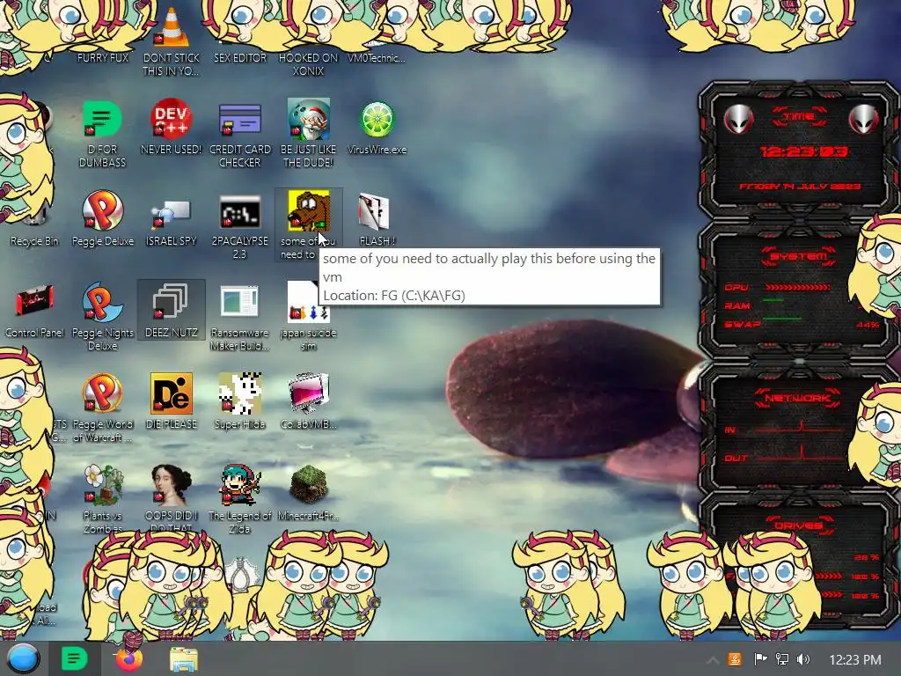Click the 12:23 PM taskbar clock
This screenshot has width=901, height=676.
point(855,660)
